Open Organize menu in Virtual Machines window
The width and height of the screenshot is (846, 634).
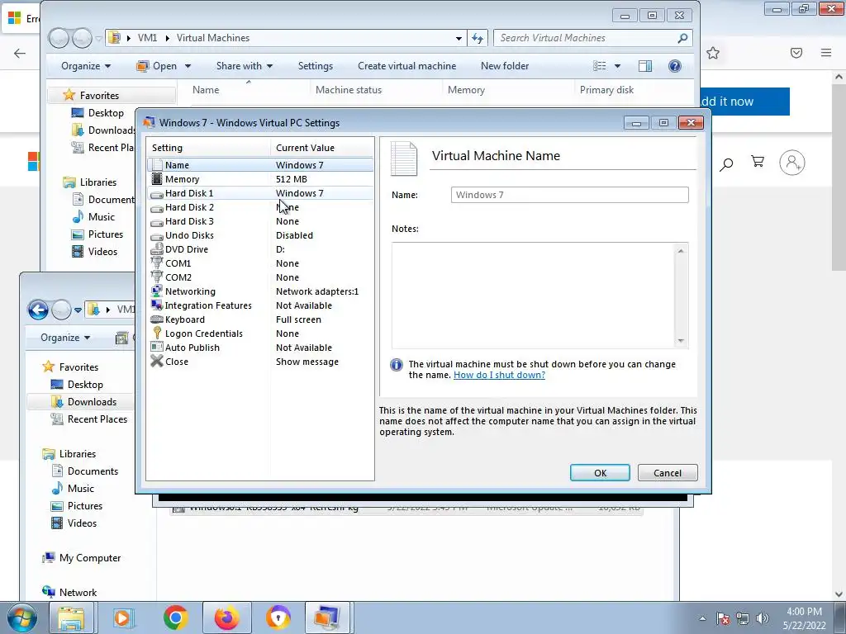pyautogui.click(x=86, y=66)
